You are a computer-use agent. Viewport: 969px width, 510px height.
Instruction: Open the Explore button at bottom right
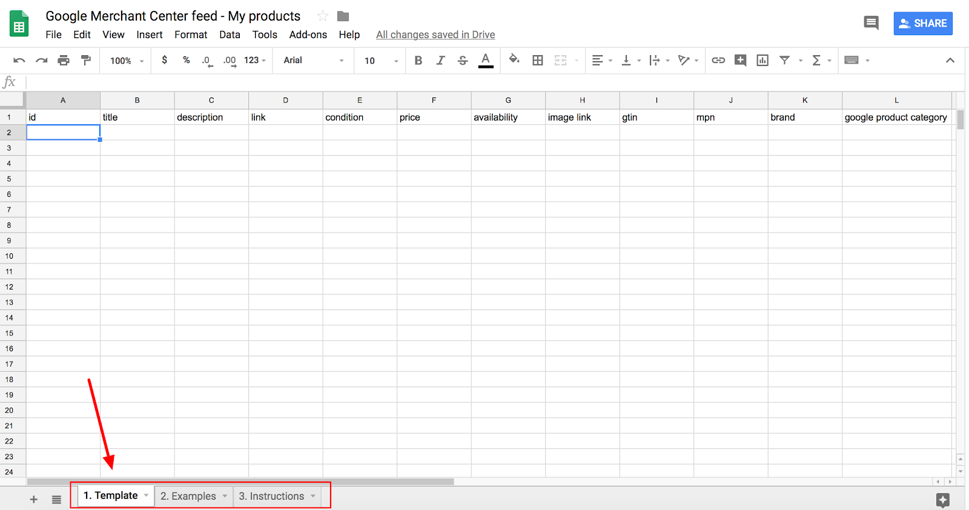point(942,500)
